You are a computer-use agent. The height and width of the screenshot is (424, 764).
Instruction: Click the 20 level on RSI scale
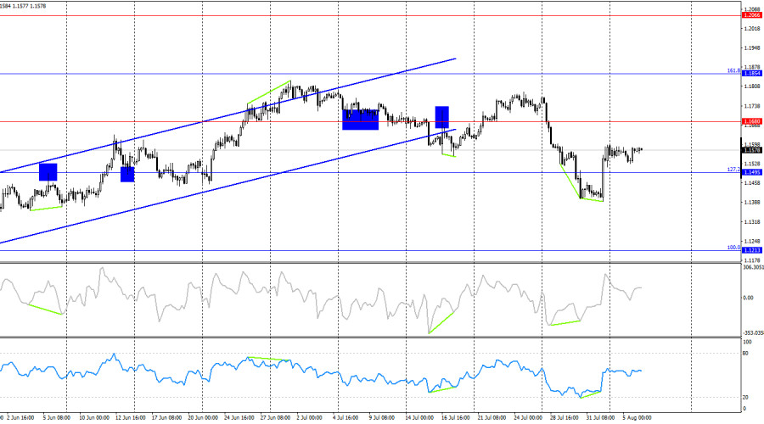[745, 397]
